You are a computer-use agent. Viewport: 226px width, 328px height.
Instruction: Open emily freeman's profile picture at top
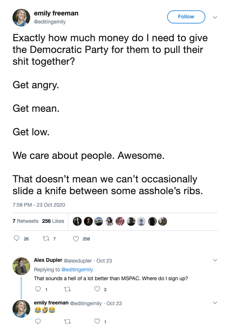(21, 18)
